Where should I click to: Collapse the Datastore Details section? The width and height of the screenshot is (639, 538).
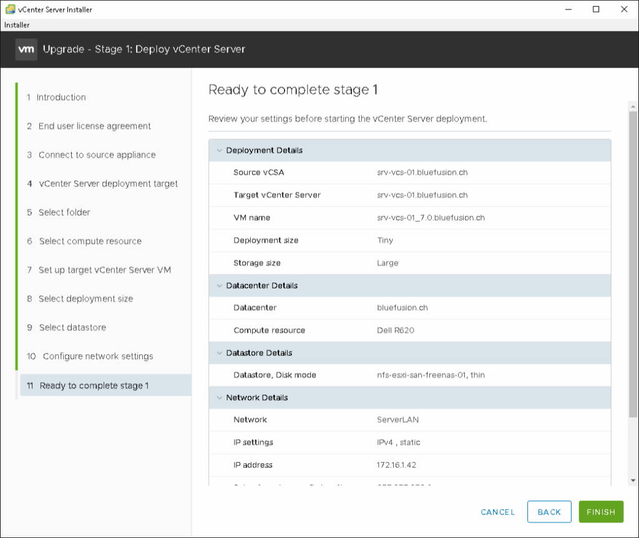tap(219, 353)
